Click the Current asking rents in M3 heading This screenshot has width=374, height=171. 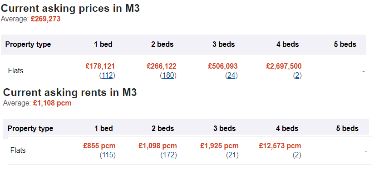pyautogui.click(x=70, y=93)
